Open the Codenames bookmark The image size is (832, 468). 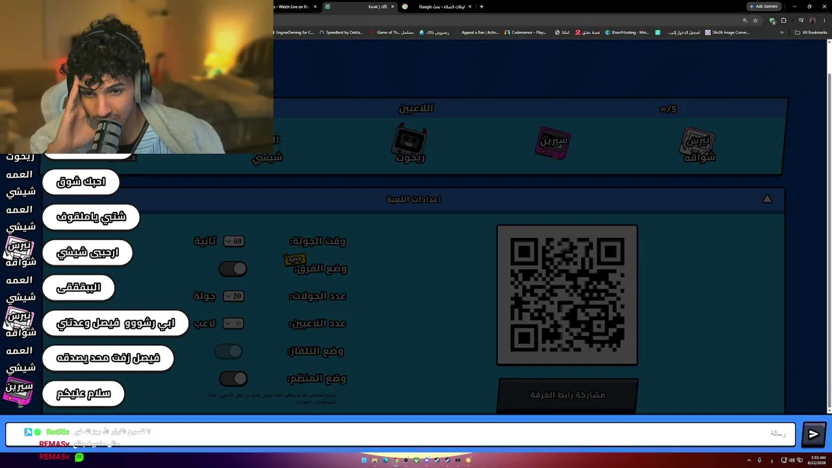click(x=525, y=32)
